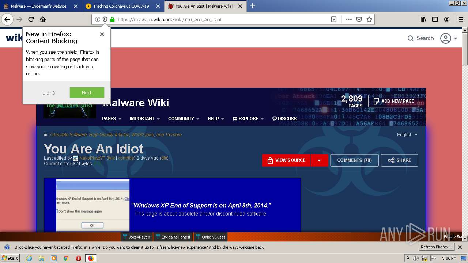
Task: Show site information icon in address bar
Action: click(x=97, y=19)
